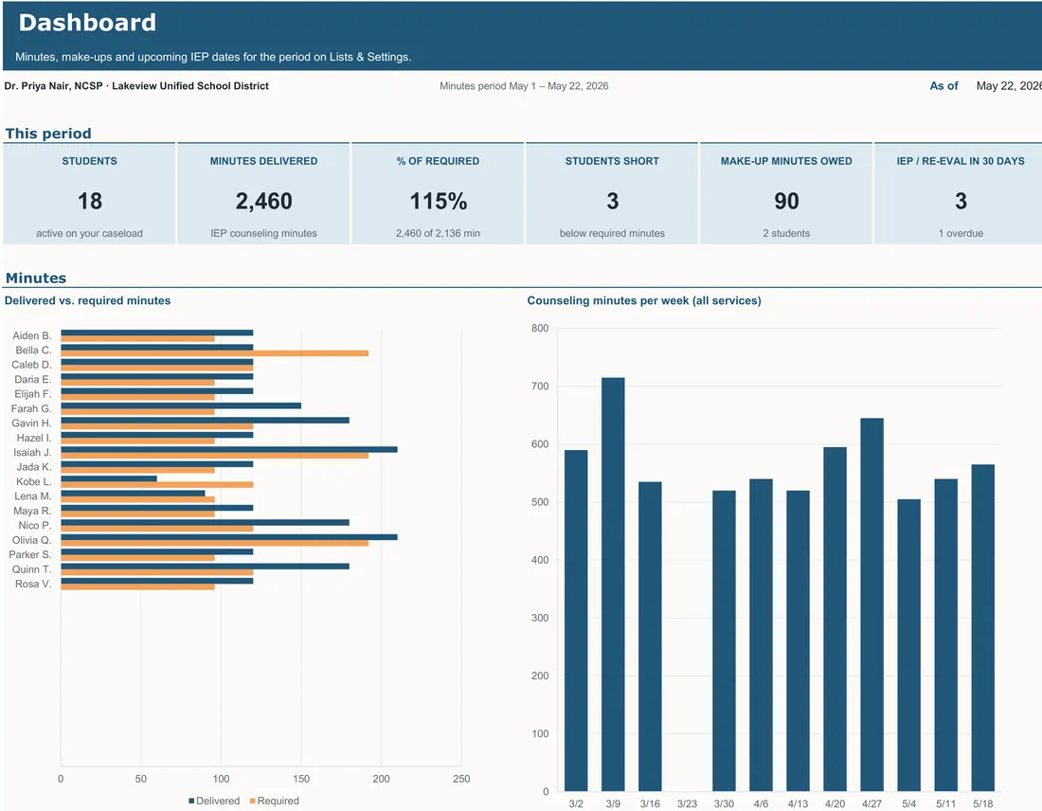1042x811 pixels.
Task: Select Bella C.'s orange required bar
Action: coord(215,353)
